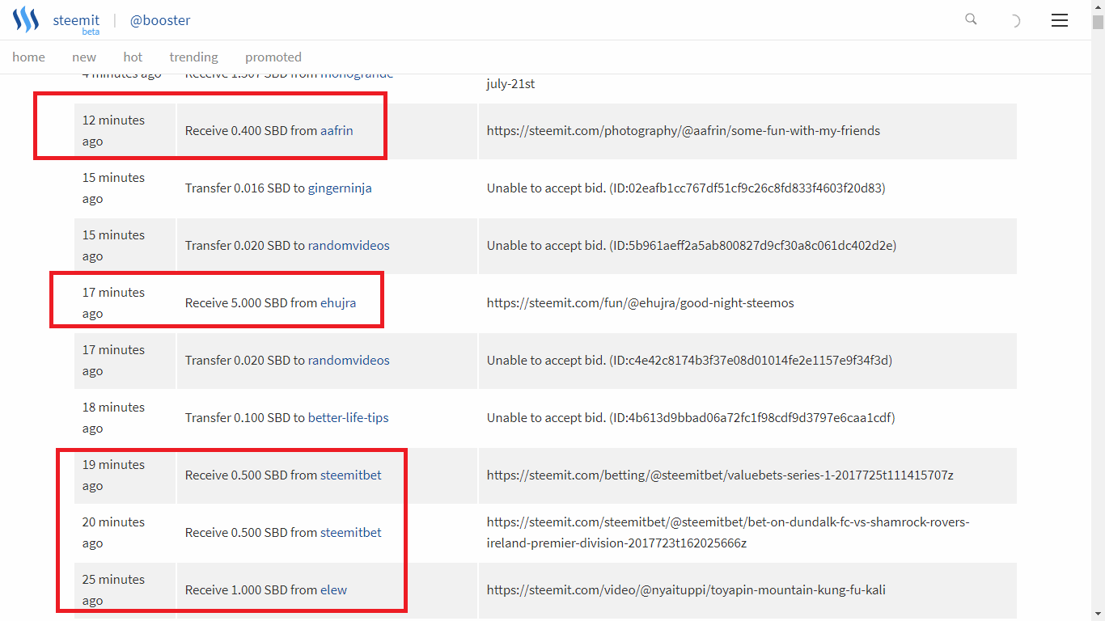The width and height of the screenshot is (1105, 621).
Task: Open the promoted tab
Action: pos(273,57)
